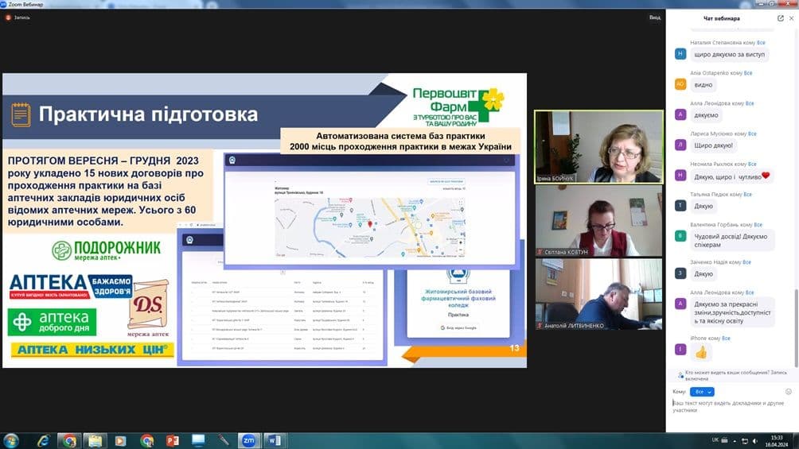
Task: Close the webinar chat panel
Action: click(x=791, y=18)
